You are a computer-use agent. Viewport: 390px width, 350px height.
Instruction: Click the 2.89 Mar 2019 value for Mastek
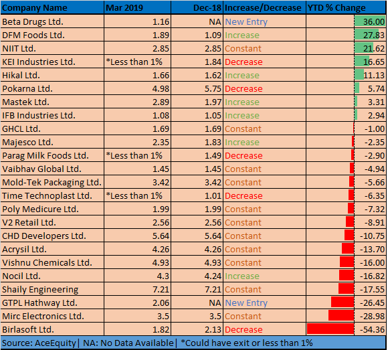coord(161,102)
